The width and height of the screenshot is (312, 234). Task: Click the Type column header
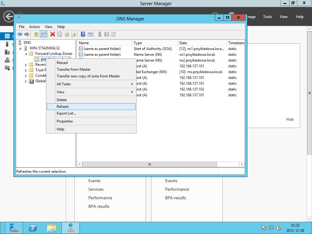coord(155,43)
